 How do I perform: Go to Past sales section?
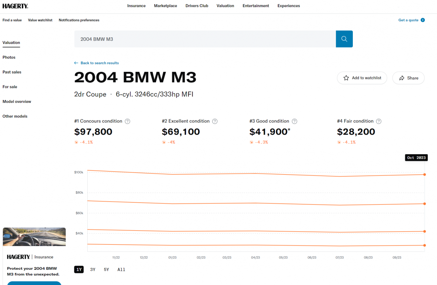pos(12,72)
